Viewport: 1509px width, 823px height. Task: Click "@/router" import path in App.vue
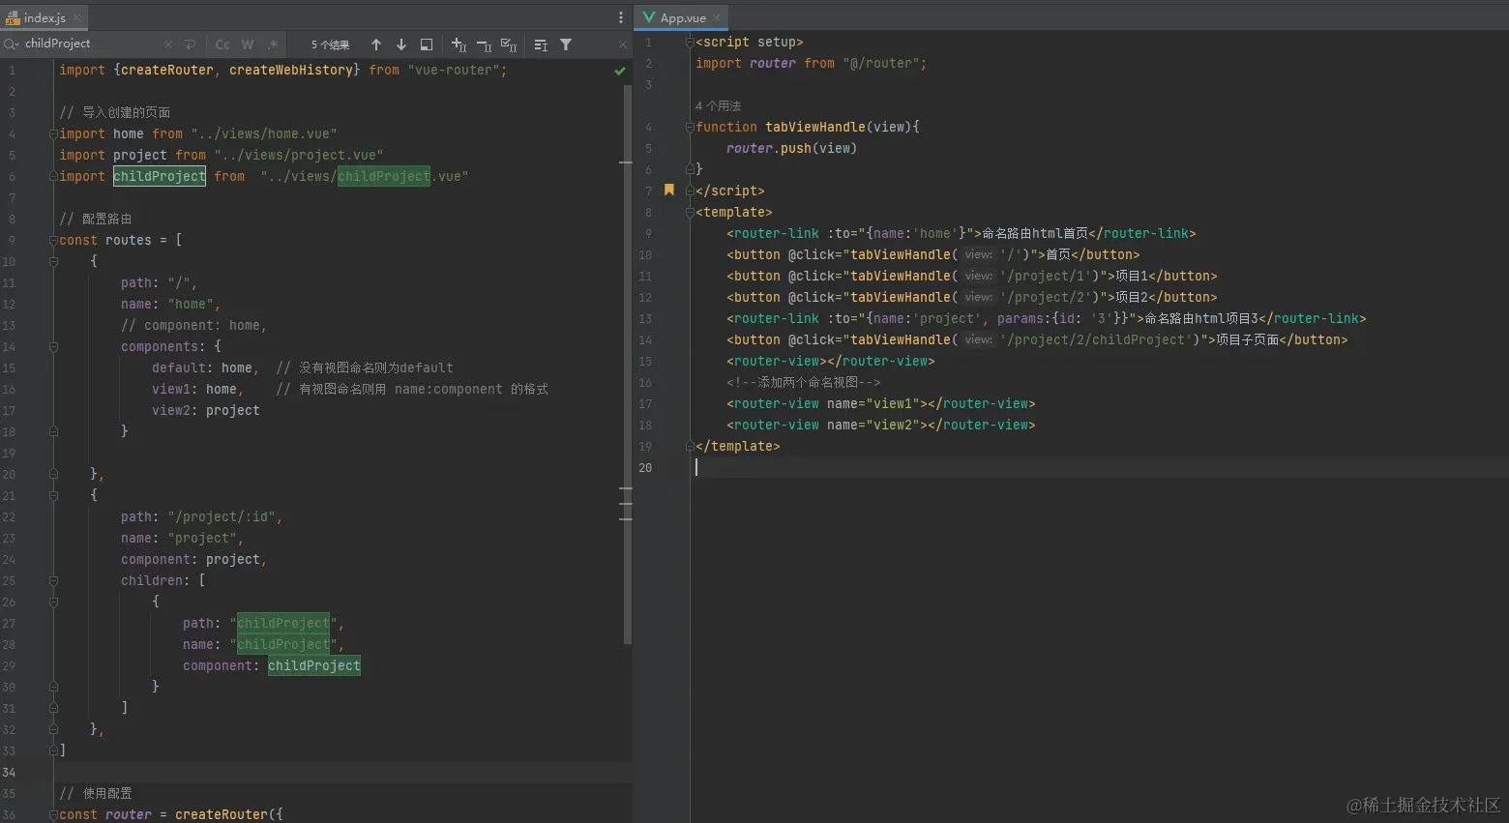click(880, 64)
